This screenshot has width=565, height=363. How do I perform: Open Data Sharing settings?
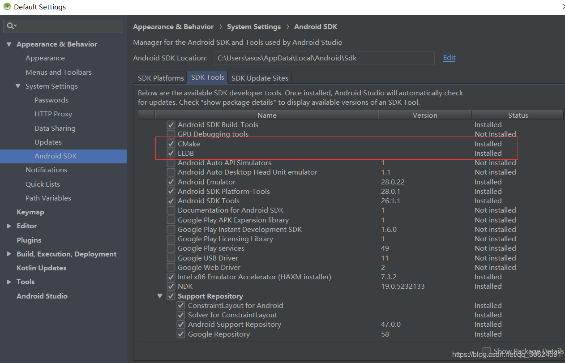tap(55, 128)
